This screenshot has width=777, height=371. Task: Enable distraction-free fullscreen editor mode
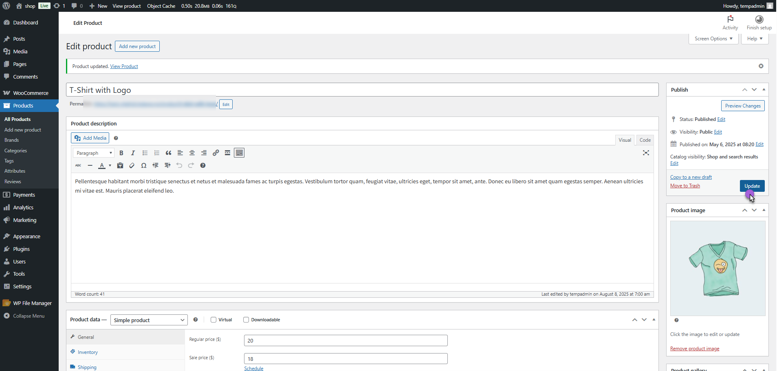click(x=646, y=153)
